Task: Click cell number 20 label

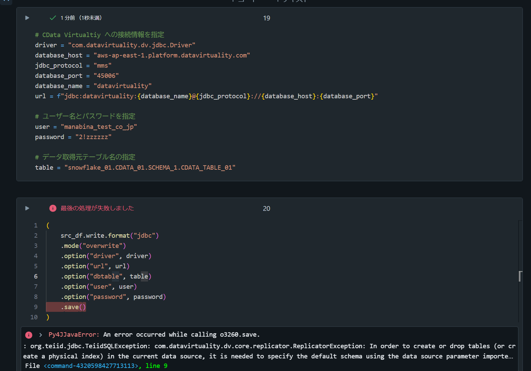Action: point(267,208)
